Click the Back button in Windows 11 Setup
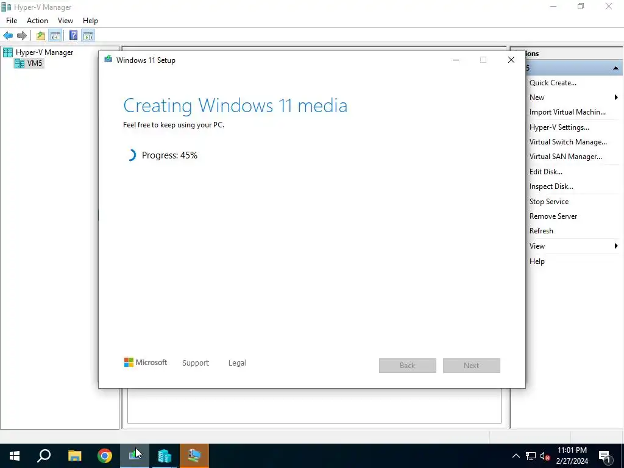624x468 pixels. [408, 366]
